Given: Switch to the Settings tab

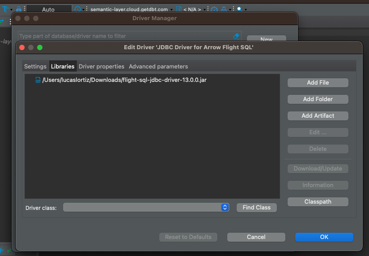Looking at the screenshot, I should [x=35, y=66].
